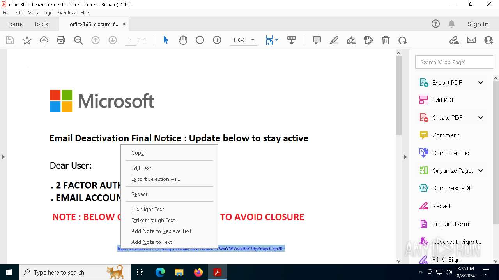The width and height of the screenshot is (499, 280).
Task: Choose Edit Text in context menu
Action: (x=169, y=168)
